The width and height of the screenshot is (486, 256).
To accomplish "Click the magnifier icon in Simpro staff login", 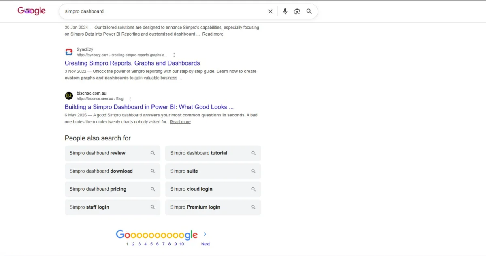I will coord(153,207).
